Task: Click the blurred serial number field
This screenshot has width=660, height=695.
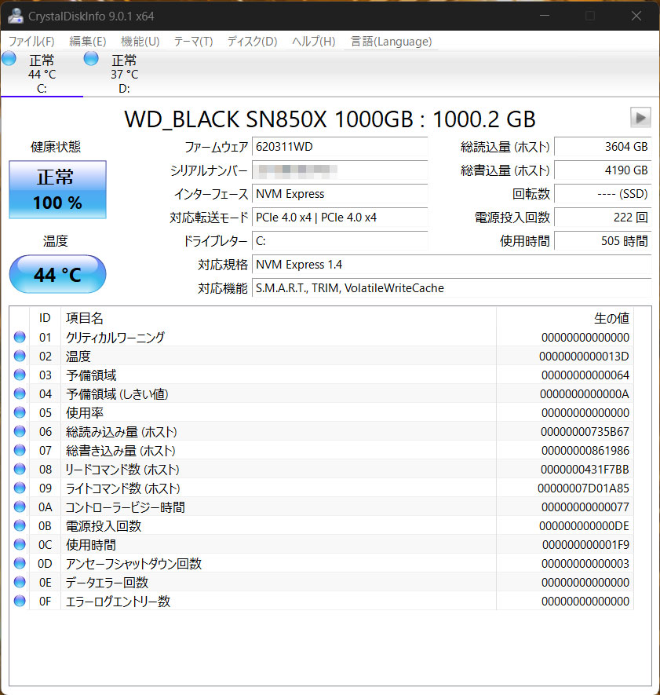Action: [x=340, y=170]
